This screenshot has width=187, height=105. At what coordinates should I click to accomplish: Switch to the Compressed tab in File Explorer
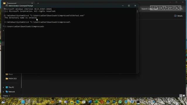pyautogui.click(x=18, y=3)
